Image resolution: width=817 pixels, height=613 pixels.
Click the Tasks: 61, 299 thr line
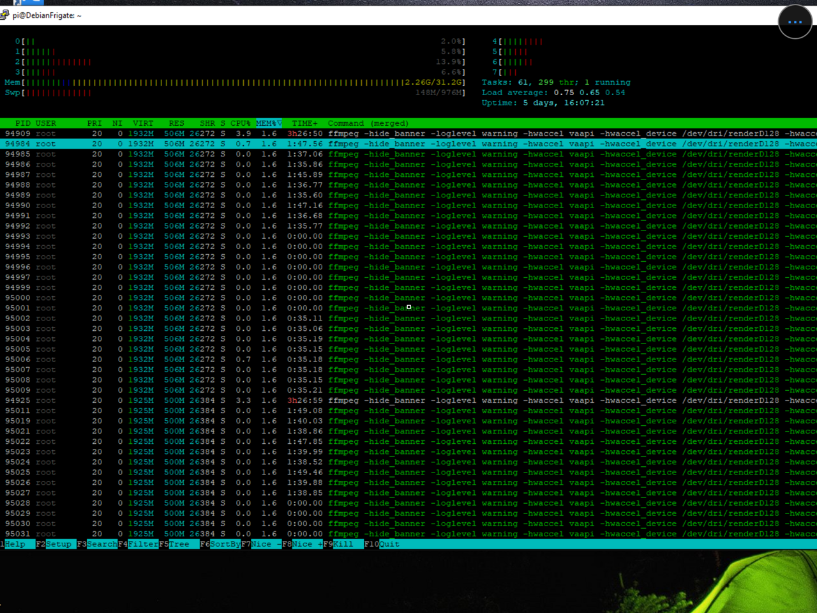point(556,82)
